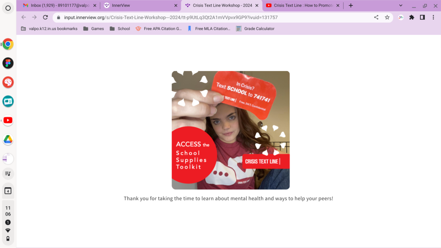Viewport: 441px width, 248px height.
Task: Open the media playlist controls on shelf
Action: click(x=8, y=174)
